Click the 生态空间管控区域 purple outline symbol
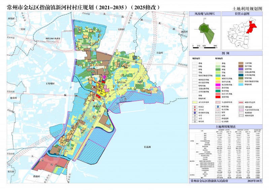269x190 pixels. tap(241, 110)
